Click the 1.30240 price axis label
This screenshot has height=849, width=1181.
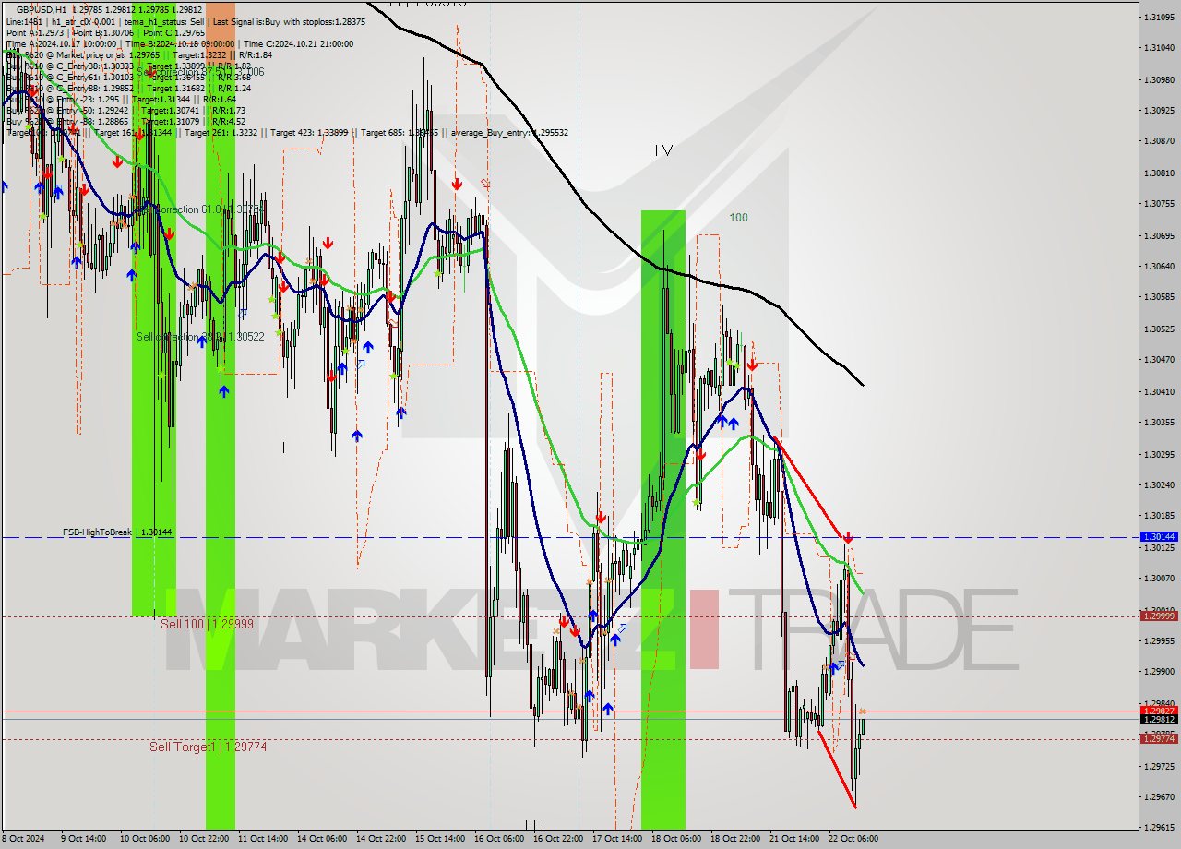click(1158, 484)
